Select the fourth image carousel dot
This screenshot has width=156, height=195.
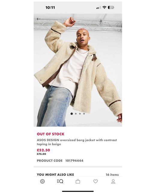click(x=84, y=114)
